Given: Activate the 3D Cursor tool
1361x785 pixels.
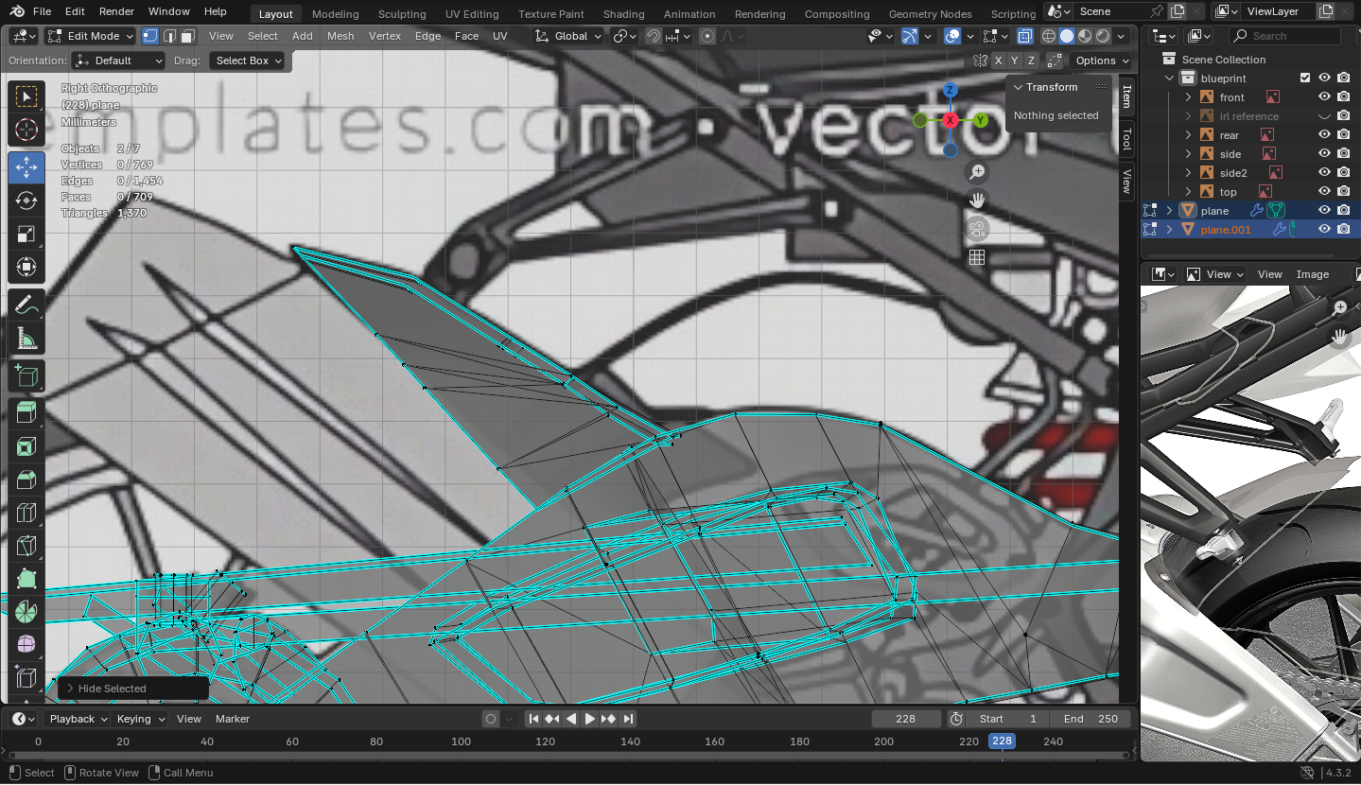Looking at the screenshot, I should click(x=26, y=131).
